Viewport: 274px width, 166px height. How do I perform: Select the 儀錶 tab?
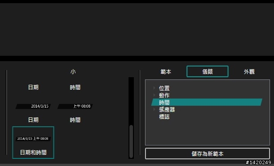[208, 71]
